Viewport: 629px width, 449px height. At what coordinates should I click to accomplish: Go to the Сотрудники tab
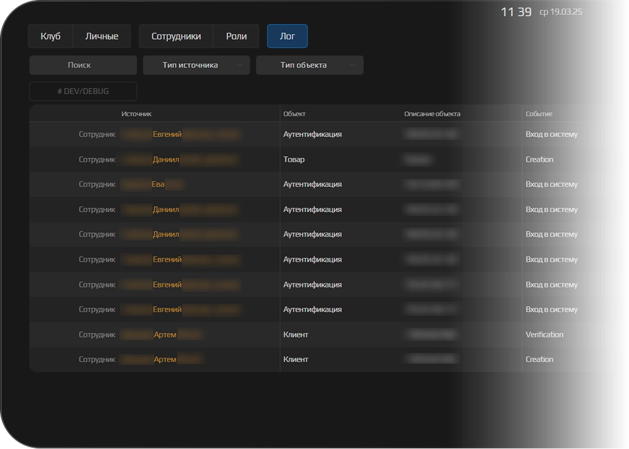pos(176,36)
